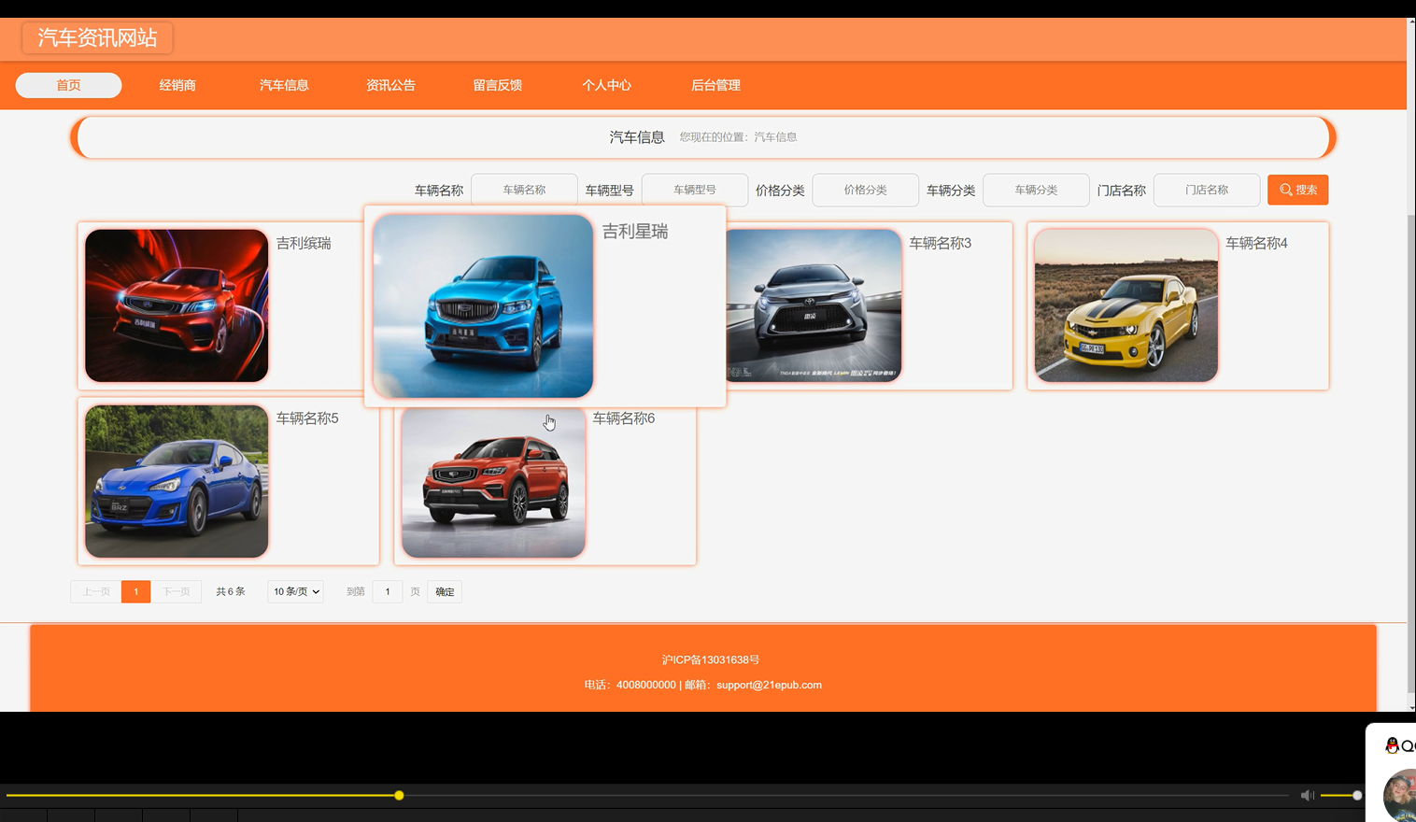Screen dimensions: 1416x822
Task: Click the 车辆名称6 title text
Action: pos(624,418)
